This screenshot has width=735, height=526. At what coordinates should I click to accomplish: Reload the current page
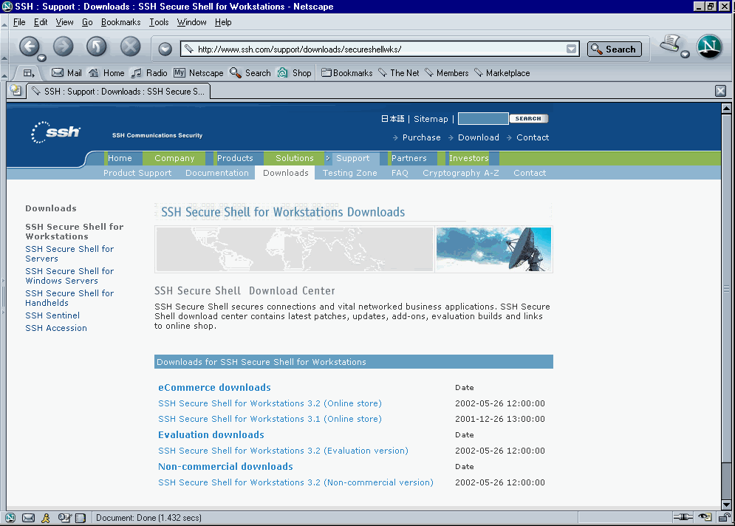[x=97, y=47]
